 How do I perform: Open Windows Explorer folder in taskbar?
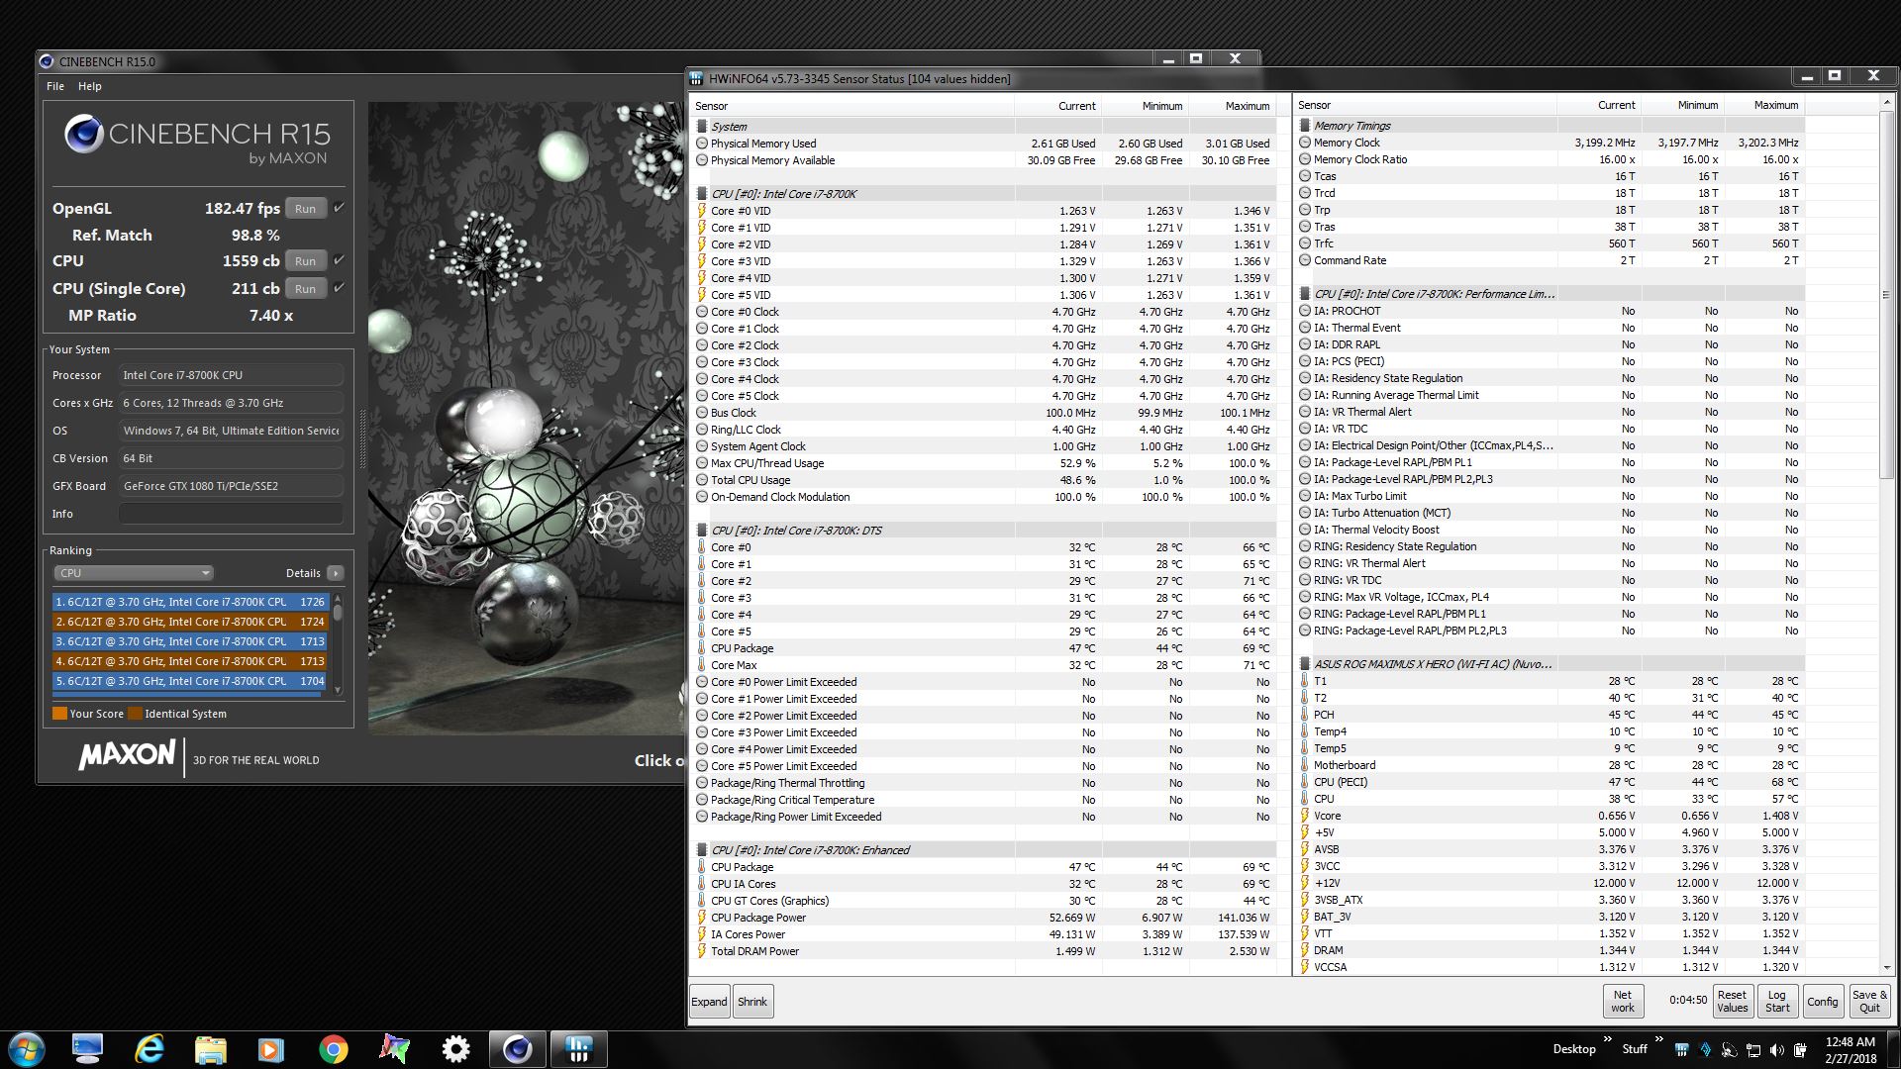pos(211,1049)
